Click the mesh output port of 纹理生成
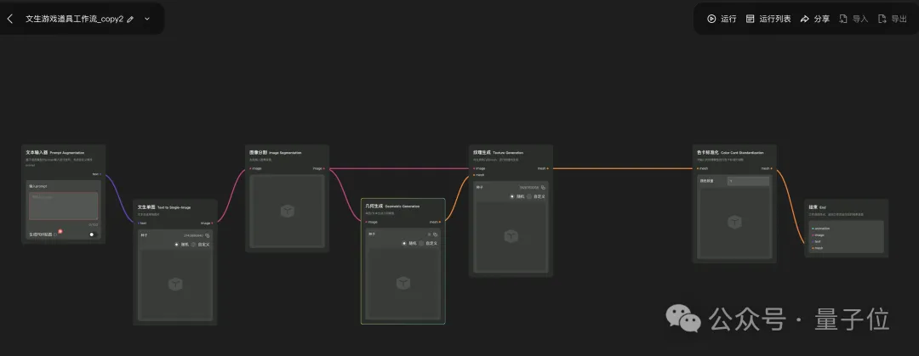This screenshot has height=356, width=919. (x=548, y=168)
